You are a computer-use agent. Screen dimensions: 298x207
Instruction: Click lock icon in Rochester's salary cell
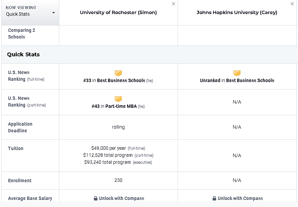tap(96, 198)
